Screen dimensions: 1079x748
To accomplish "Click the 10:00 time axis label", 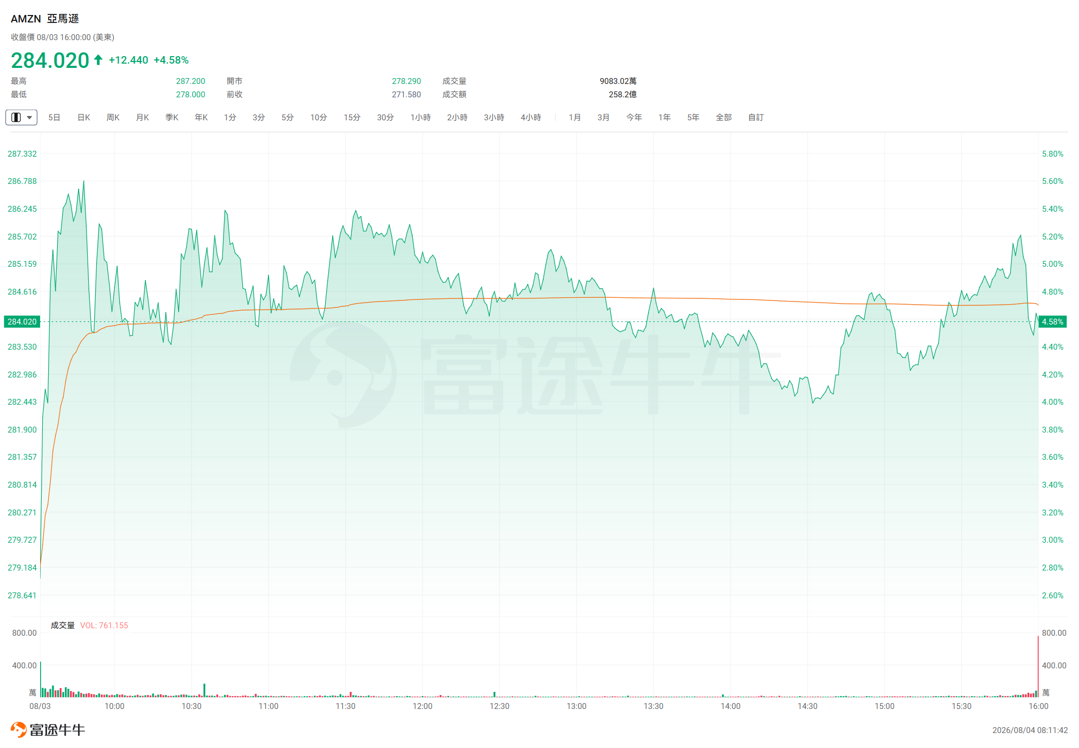I will (114, 706).
